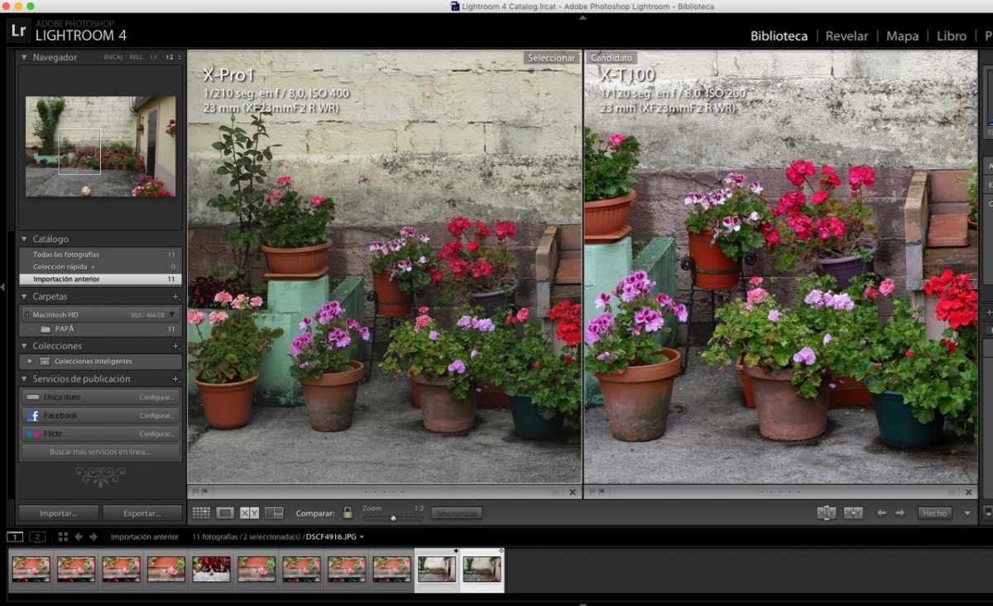Go back using filmstrip left arrow

79,536
